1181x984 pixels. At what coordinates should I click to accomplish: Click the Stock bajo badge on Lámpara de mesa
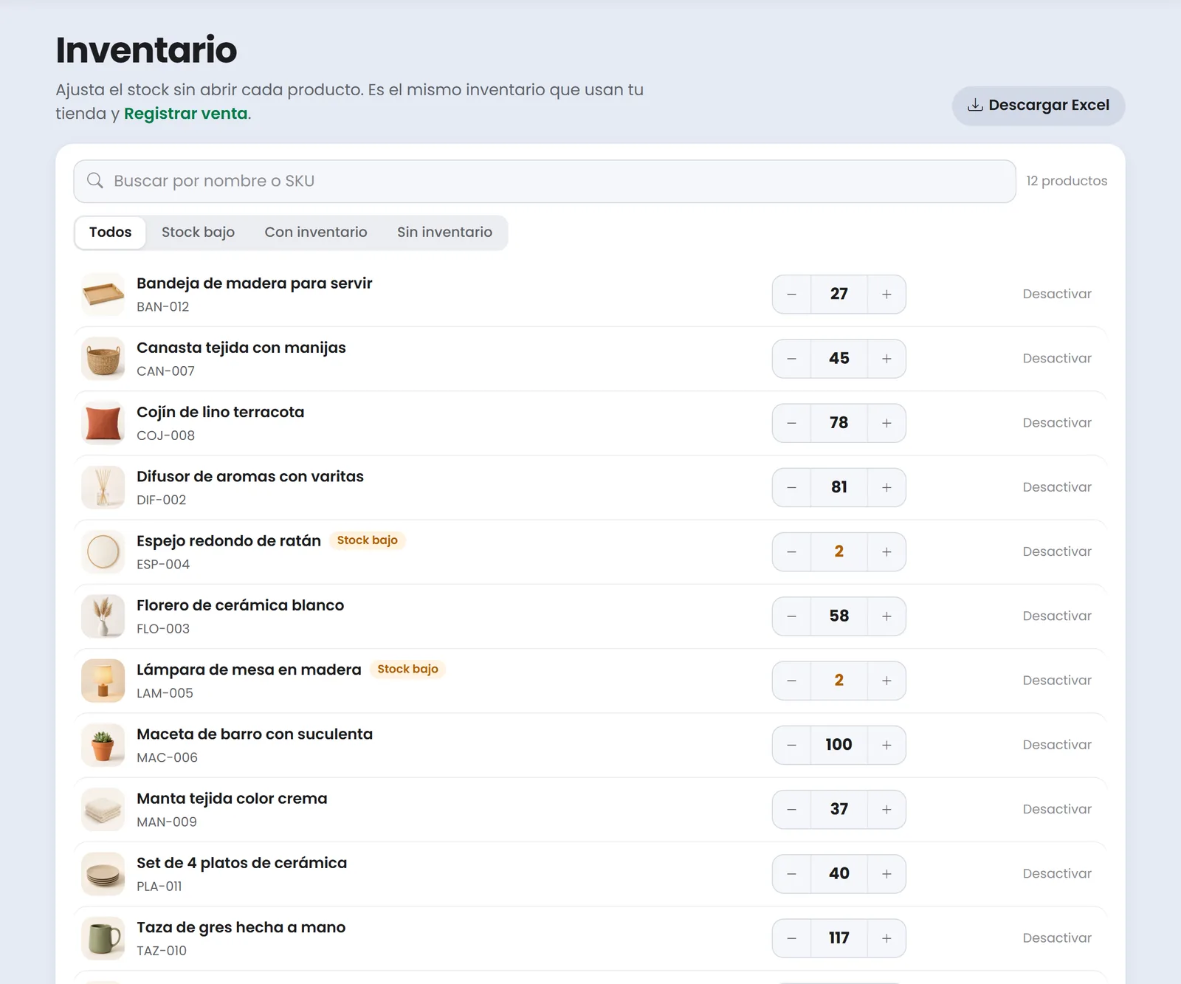tap(408, 670)
